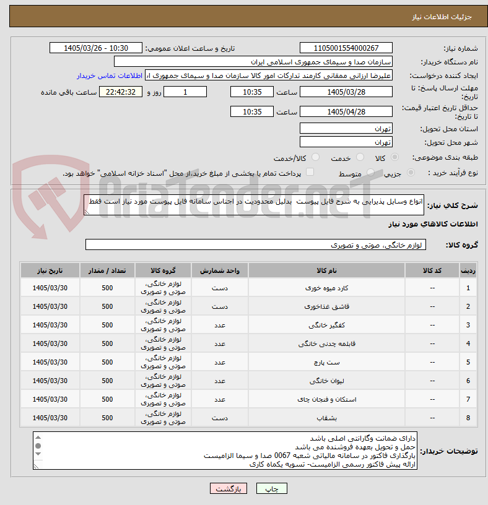Select the متوسط purchase type radio
The image size is (488, 505).
[x=371, y=173]
